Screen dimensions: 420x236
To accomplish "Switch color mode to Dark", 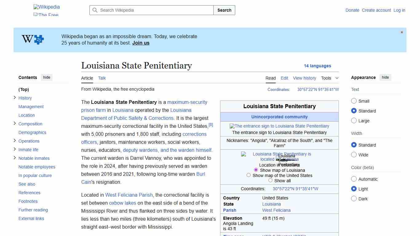I will [354, 199].
